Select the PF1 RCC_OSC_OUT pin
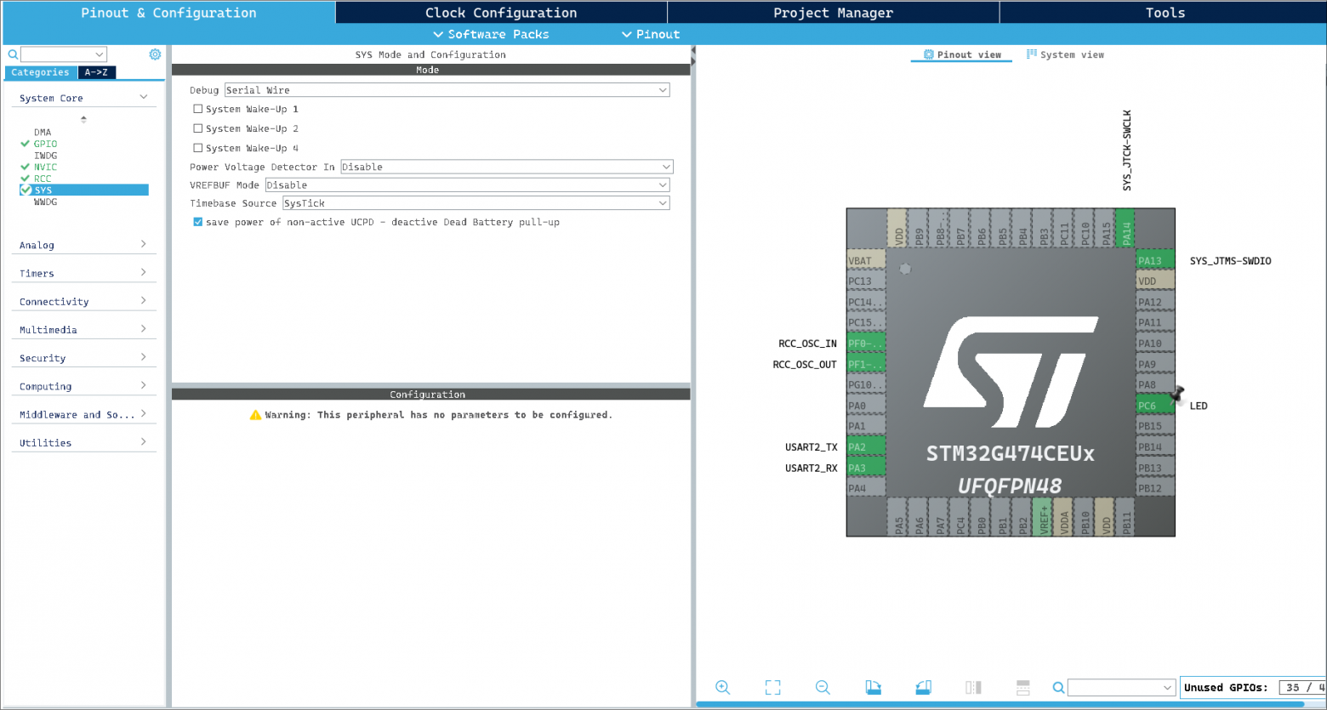The width and height of the screenshot is (1327, 710). [866, 364]
